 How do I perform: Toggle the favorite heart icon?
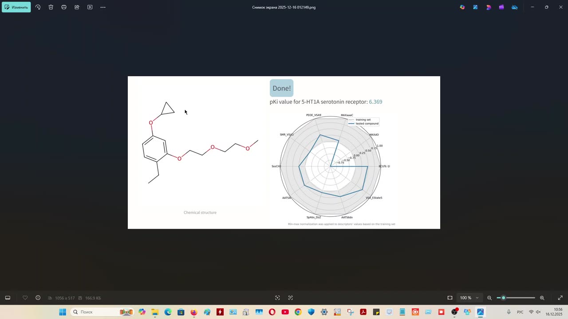coord(25,298)
